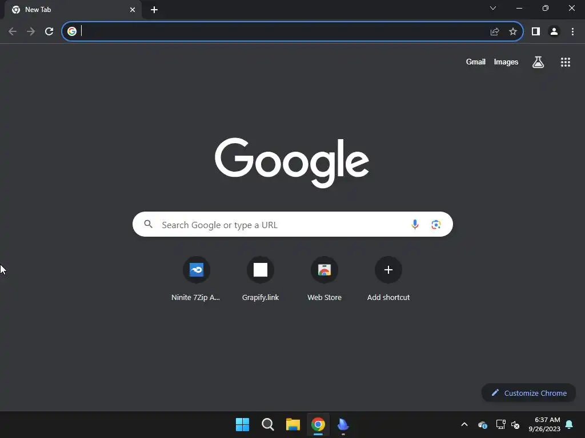Viewport: 585px width, 438px height.
Task: Open File Explorer from the taskbar
Action: click(x=293, y=424)
